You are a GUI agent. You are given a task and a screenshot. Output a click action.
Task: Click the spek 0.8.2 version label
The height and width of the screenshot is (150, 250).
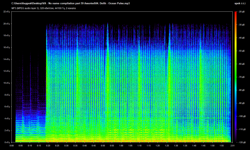coord(240,3)
